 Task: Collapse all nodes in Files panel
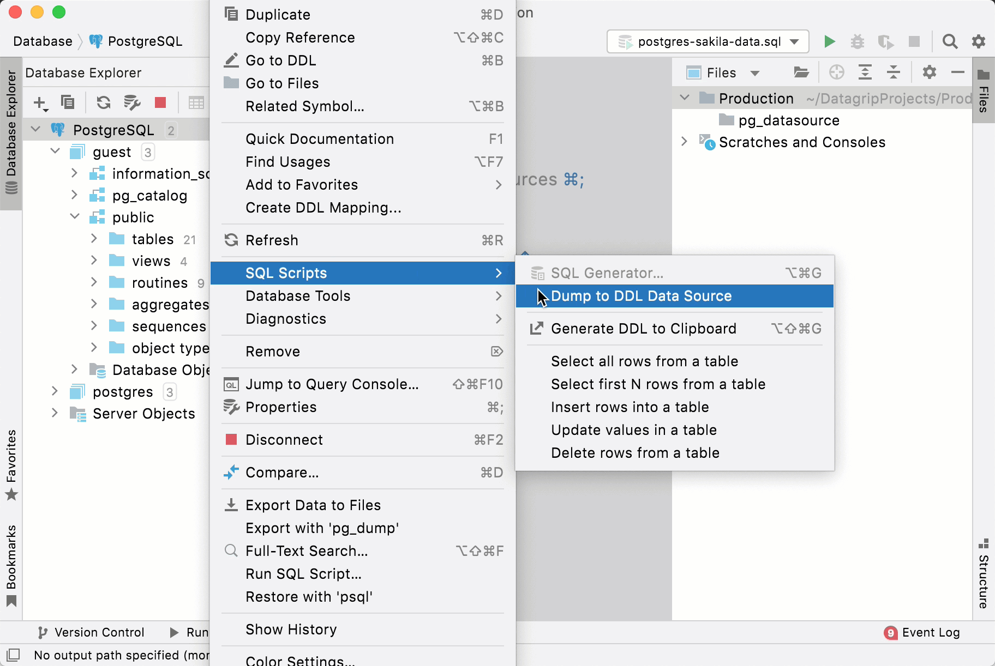[x=894, y=72]
